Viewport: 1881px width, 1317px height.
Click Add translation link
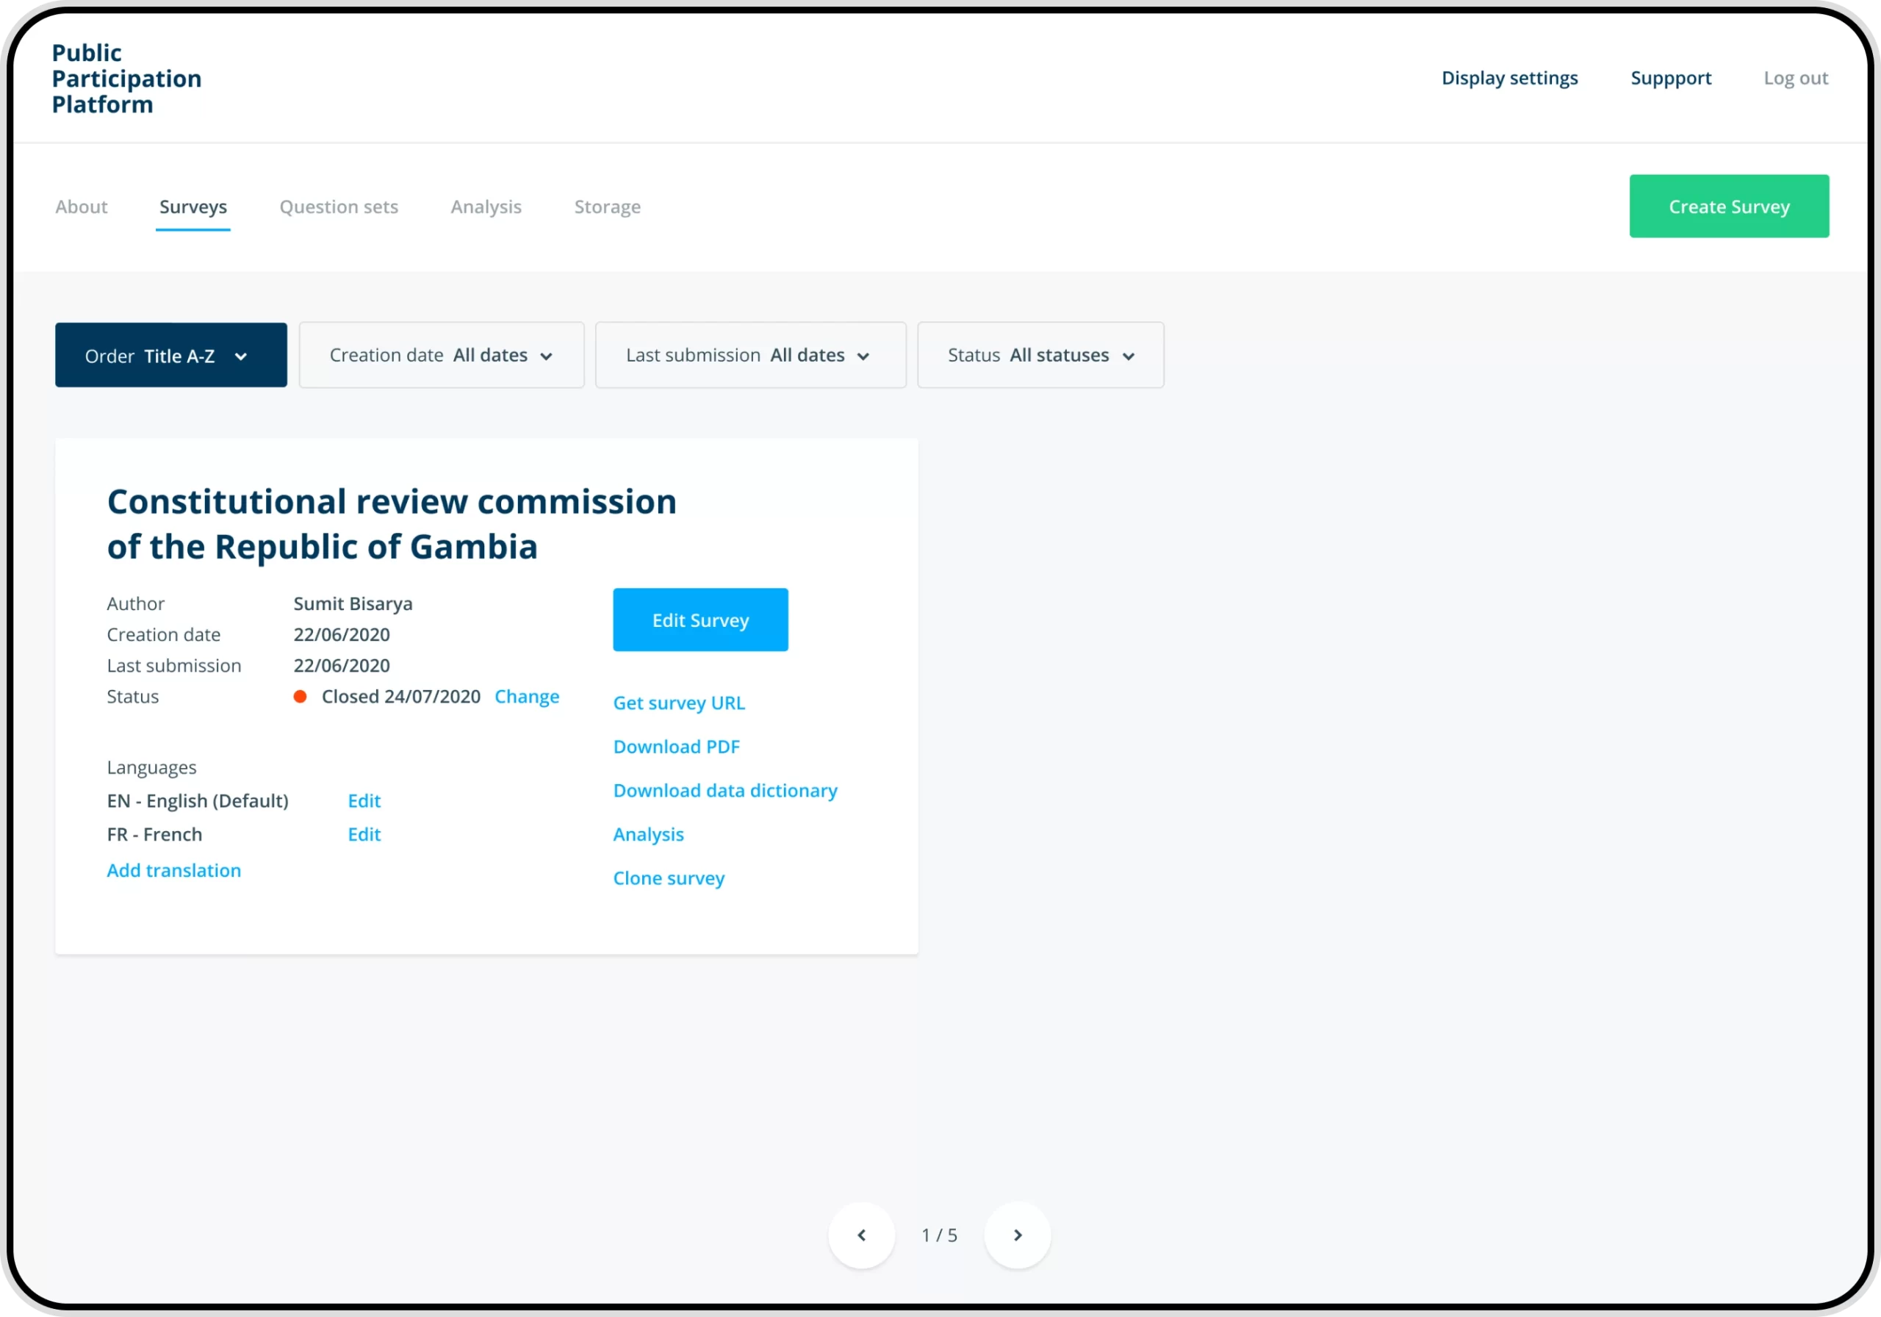coord(173,870)
